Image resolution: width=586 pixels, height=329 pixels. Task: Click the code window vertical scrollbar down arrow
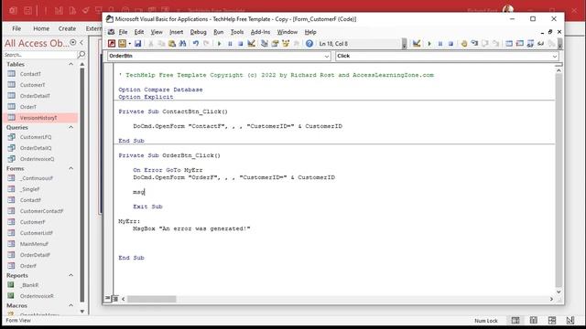[559, 292]
